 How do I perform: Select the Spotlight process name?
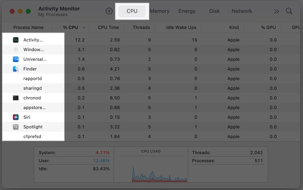point(33,127)
